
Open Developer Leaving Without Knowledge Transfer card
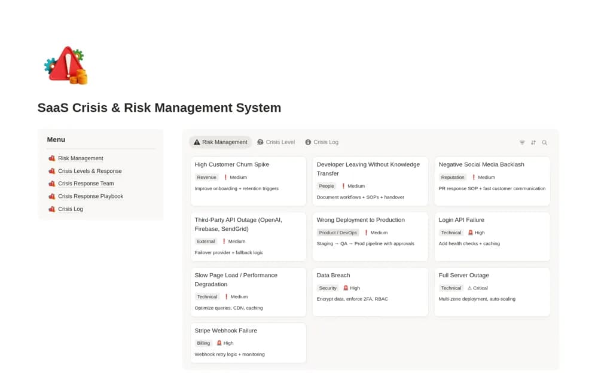pyautogui.click(x=370, y=181)
